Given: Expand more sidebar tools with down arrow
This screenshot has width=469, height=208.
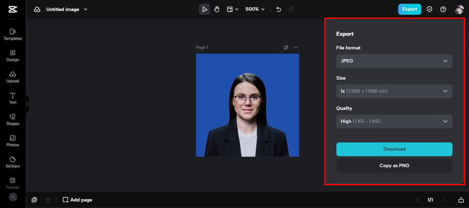Looking at the screenshot, I should point(13,197).
